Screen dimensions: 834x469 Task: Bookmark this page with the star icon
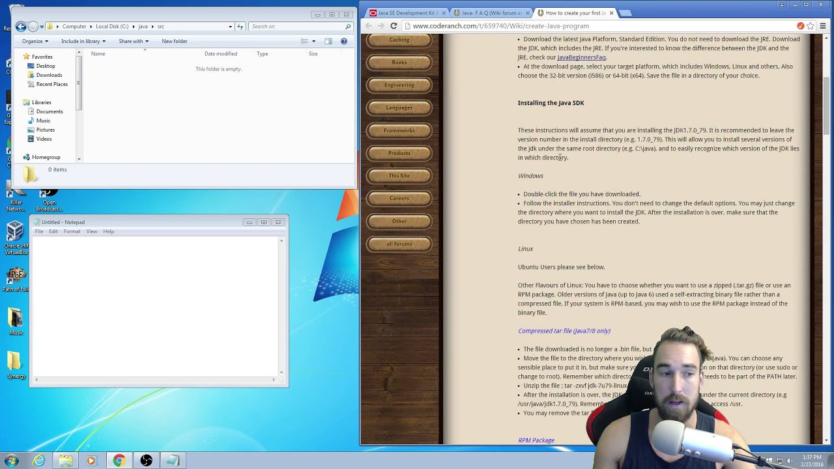click(811, 26)
